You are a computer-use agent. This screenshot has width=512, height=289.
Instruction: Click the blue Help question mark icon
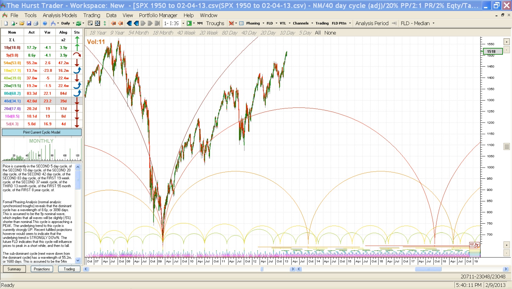tap(45, 23)
